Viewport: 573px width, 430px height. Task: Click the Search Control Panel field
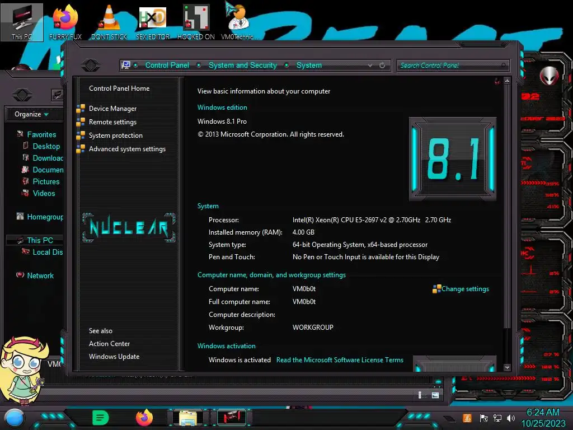tap(452, 66)
